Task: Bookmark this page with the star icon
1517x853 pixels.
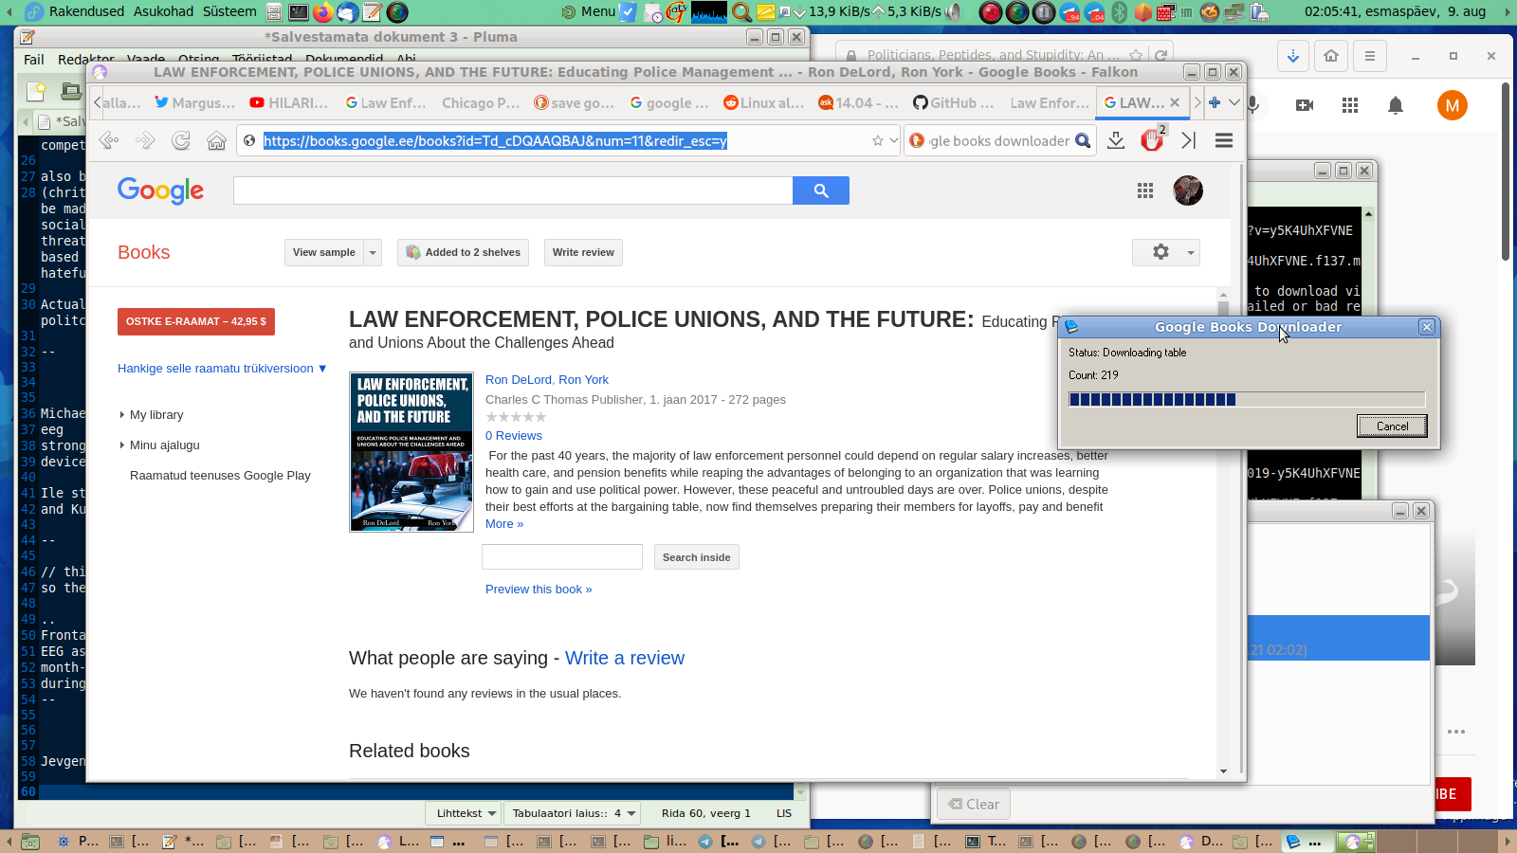Action: click(x=878, y=141)
